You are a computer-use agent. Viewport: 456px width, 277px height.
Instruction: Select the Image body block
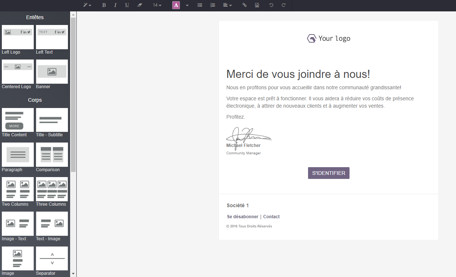click(x=18, y=261)
